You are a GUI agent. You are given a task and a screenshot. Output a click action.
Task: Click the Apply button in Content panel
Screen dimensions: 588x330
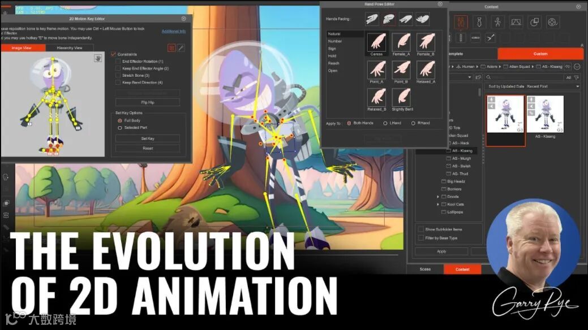click(441, 251)
